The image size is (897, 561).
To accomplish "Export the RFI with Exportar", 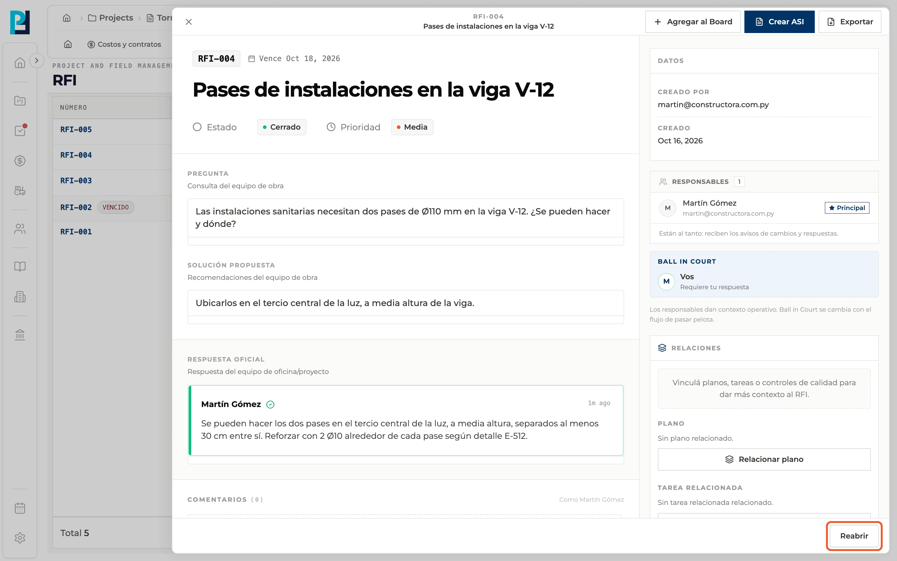I will point(850,22).
